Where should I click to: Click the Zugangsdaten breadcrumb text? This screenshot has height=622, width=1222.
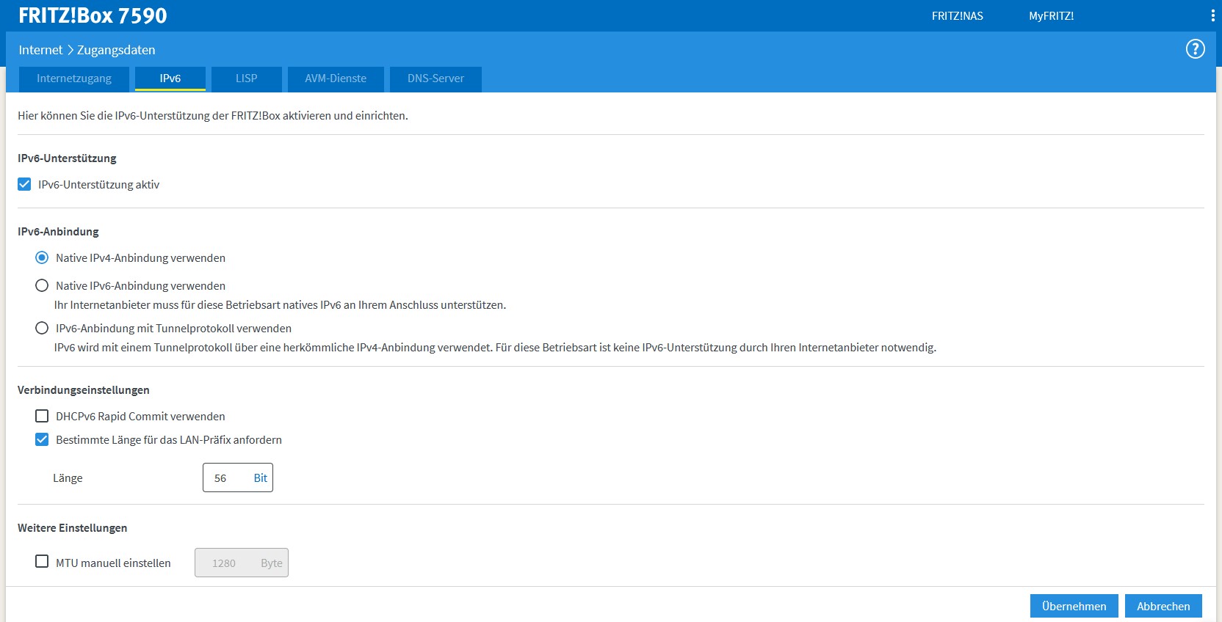[x=116, y=50]
